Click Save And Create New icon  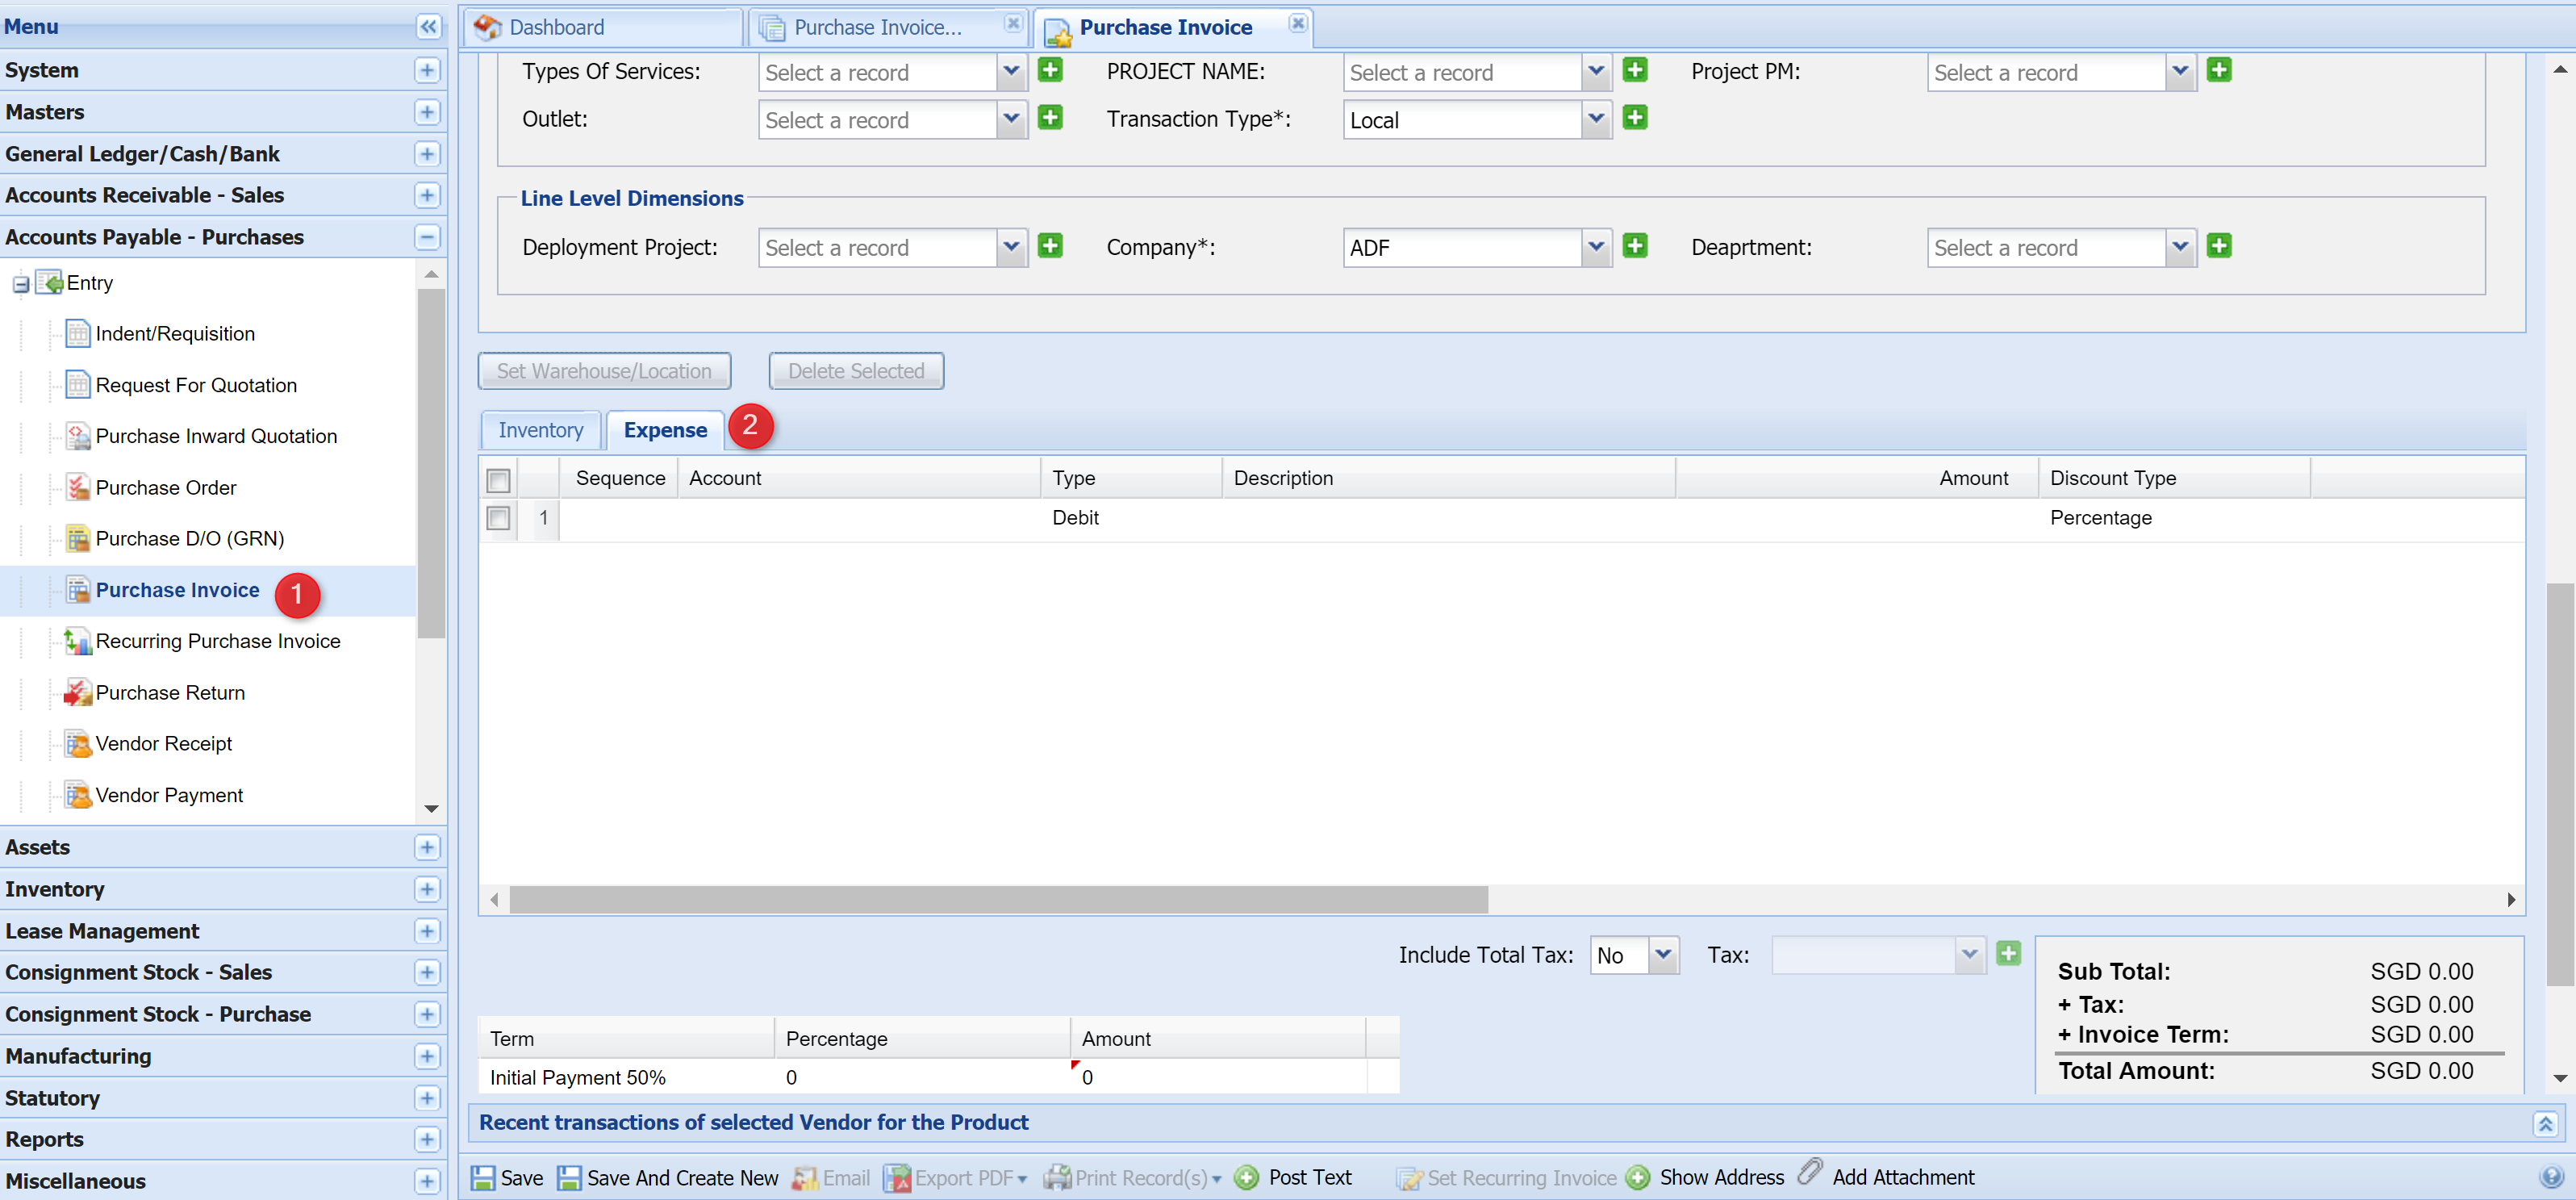tap(569, 1178)
